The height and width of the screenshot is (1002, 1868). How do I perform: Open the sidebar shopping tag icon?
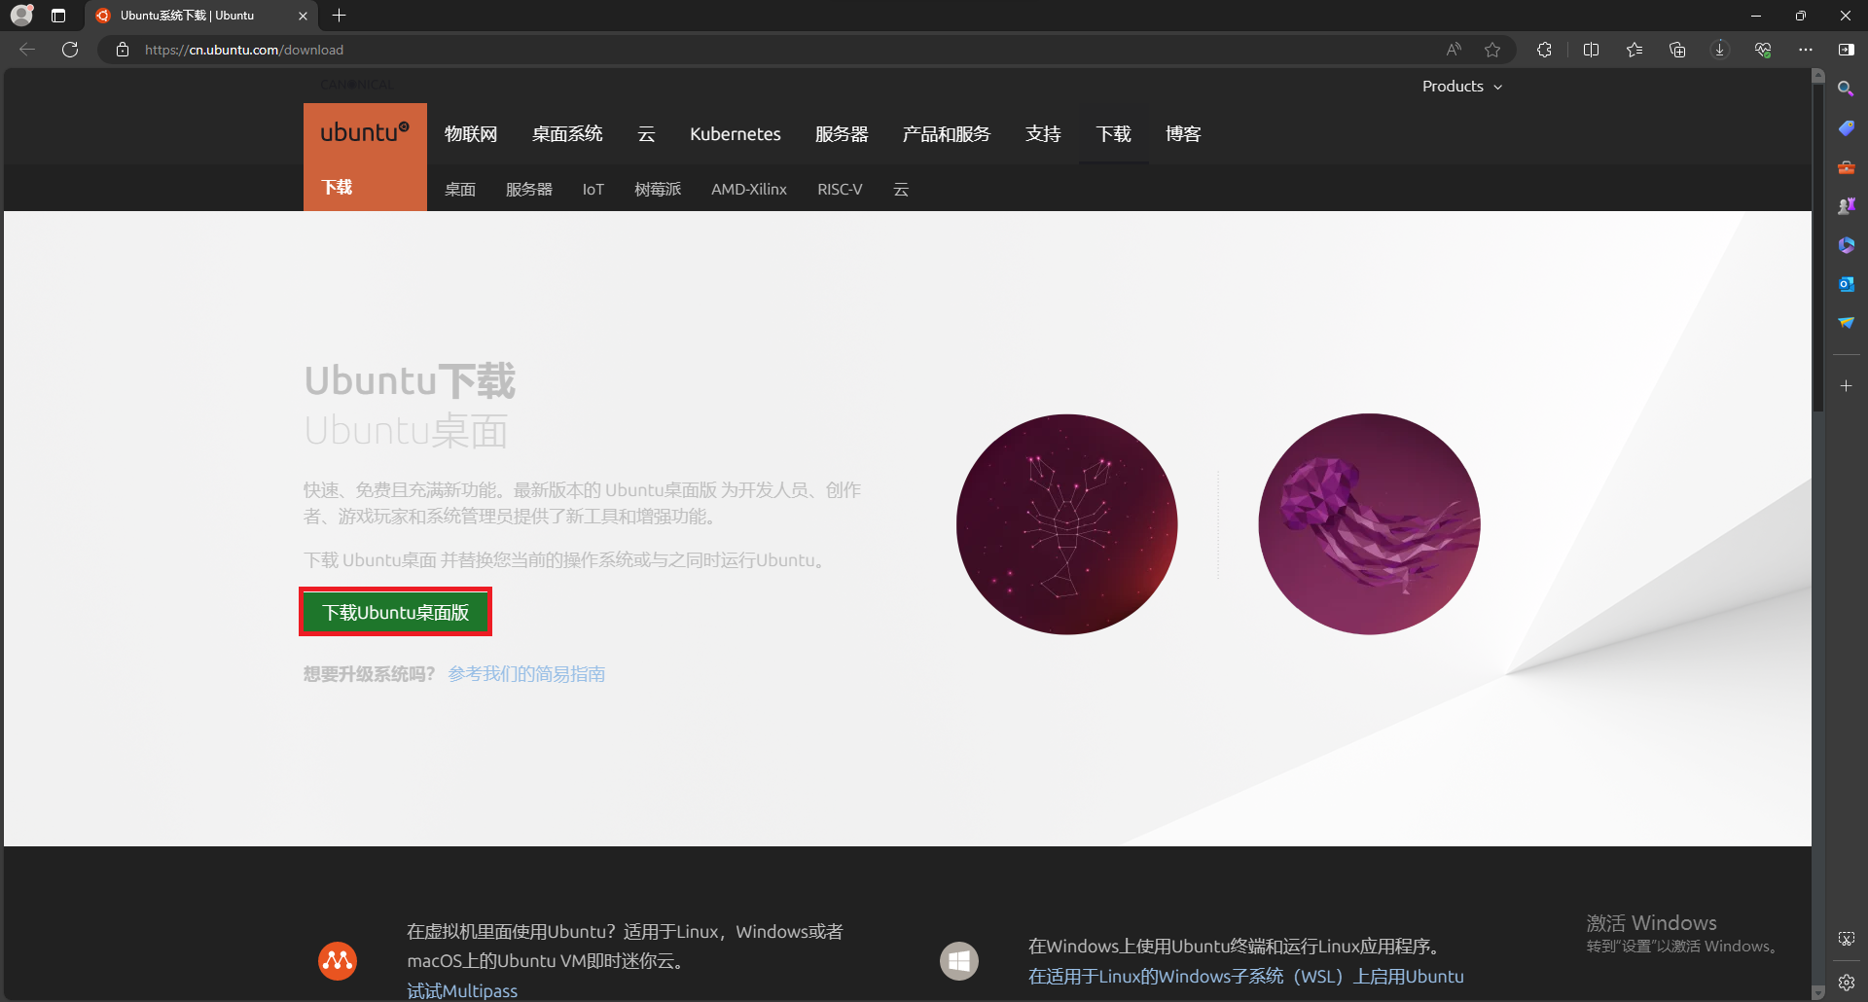coord(1846,127)
